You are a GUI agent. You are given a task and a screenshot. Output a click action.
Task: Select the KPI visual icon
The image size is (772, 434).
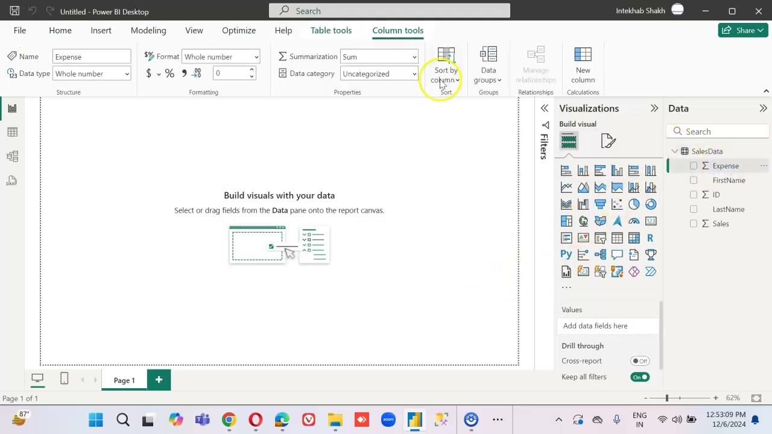(583, 238)
